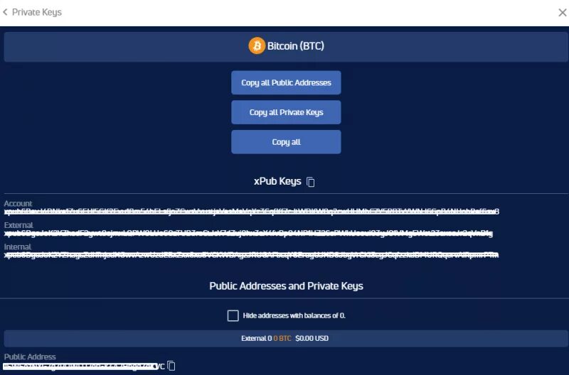Select the Account xPub key string
The width and height of the screenshot is (569, 375).
(x=252, y=211)
